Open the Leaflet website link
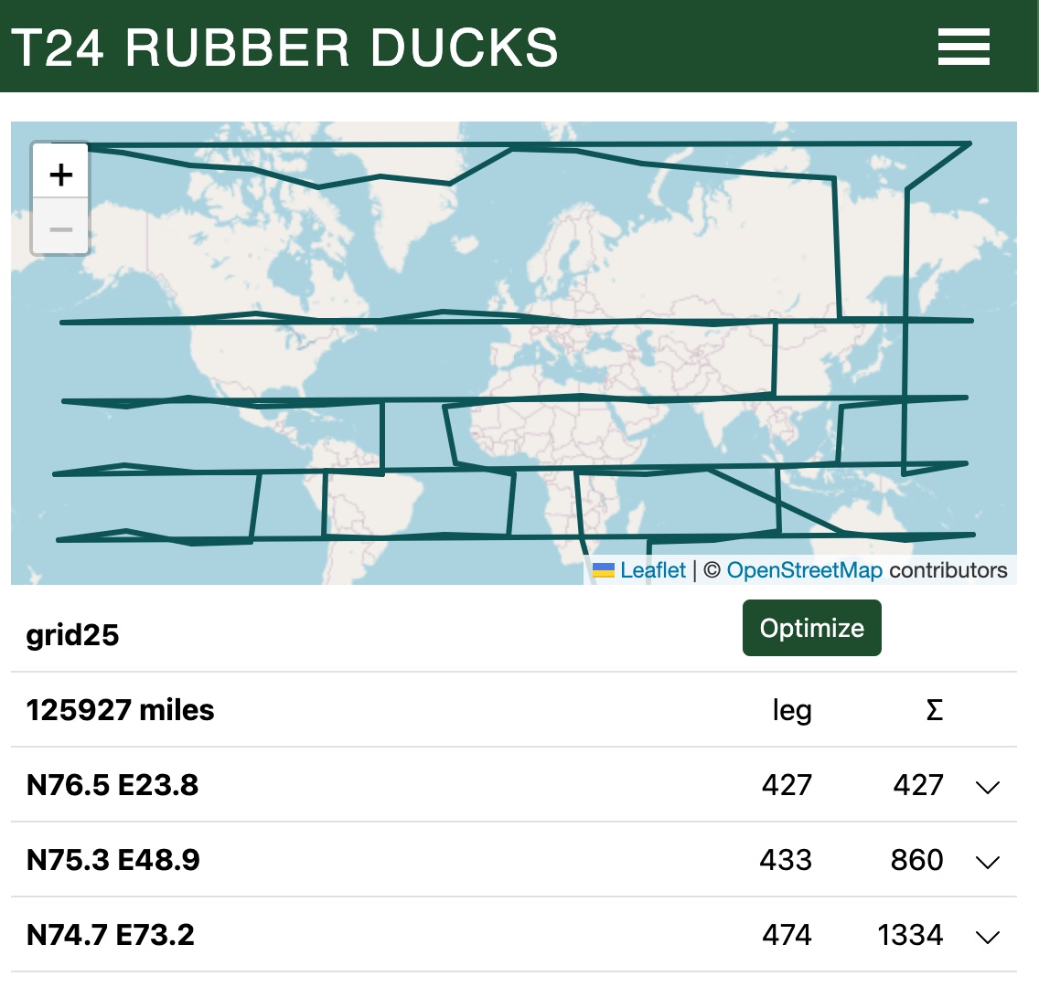Image resolution: width=1039 pixels, height=987 pixels. click(651, 569)
